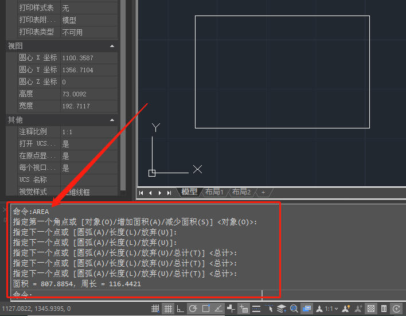The image size is (406, 316).
Task: Collapse the 视图 section
Action: 112,46
